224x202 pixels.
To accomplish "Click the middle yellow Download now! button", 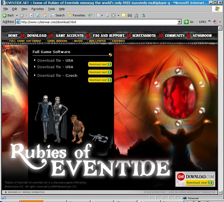I will tap(100, 72).
